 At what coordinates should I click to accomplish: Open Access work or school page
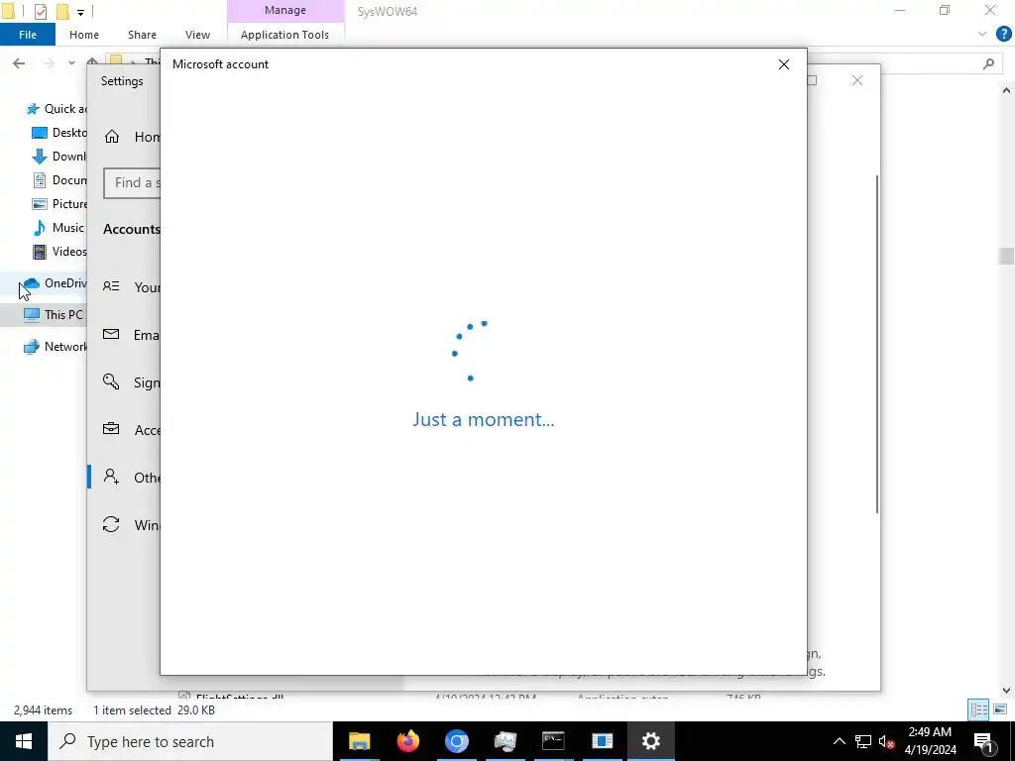132,430
